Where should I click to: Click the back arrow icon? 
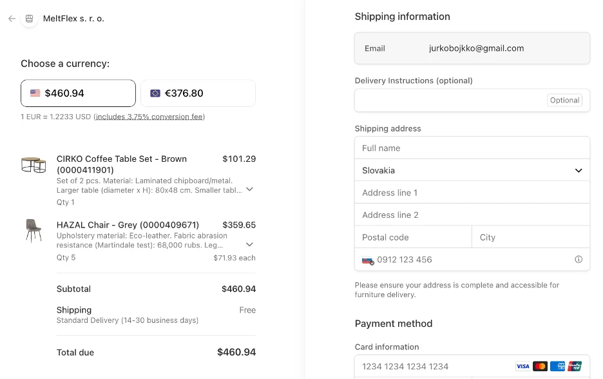pos(12,19)
